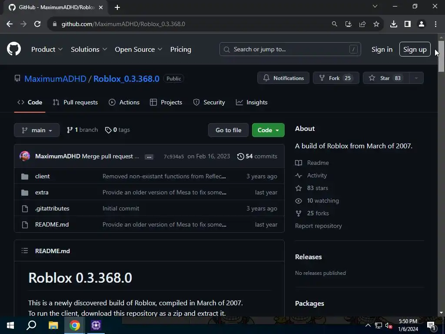This screenshot has width=445, height=334.
Task: Click the Go to file button
Action: [x=228, y=130]
